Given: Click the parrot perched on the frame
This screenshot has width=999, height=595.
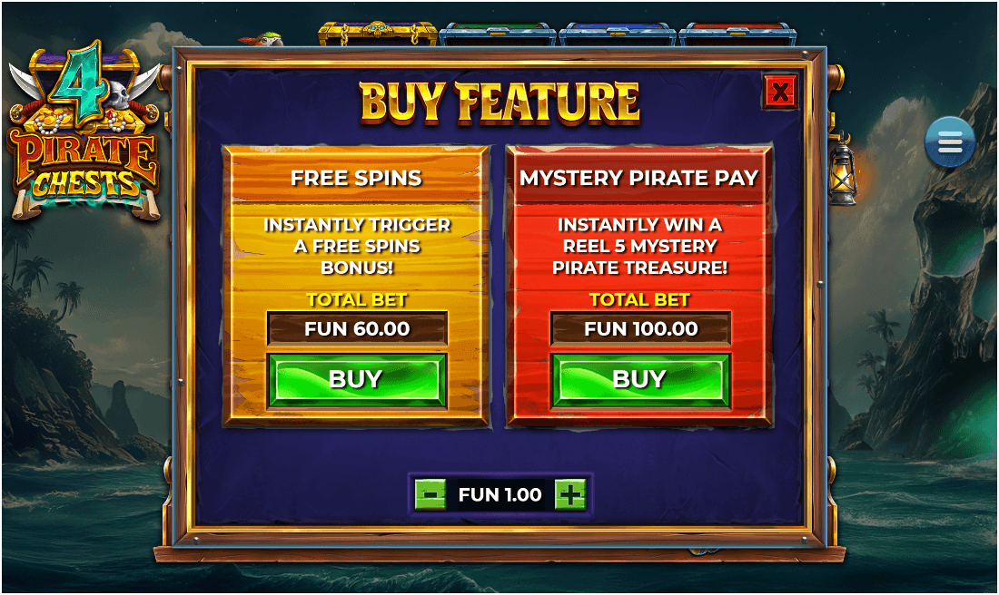Looking at the screenshot, I should [262, 39].
